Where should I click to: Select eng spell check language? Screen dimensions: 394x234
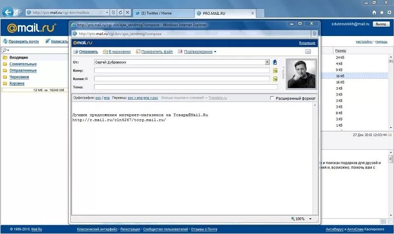pyautogui.click(x=107, y=98)
